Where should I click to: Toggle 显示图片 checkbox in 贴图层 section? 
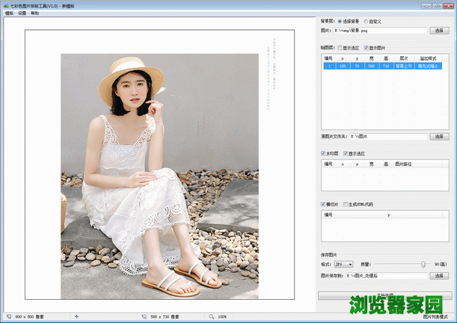pos(366,47)
